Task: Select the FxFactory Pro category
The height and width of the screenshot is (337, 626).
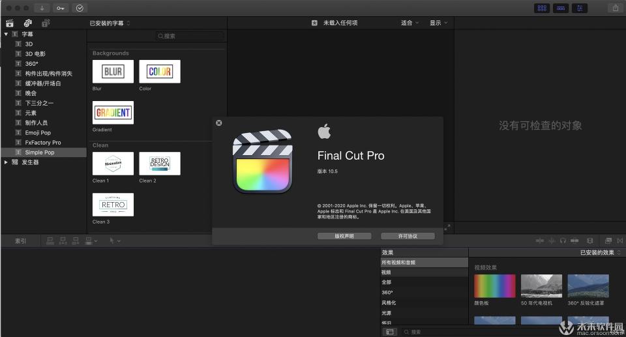Action: click(44, 143)
